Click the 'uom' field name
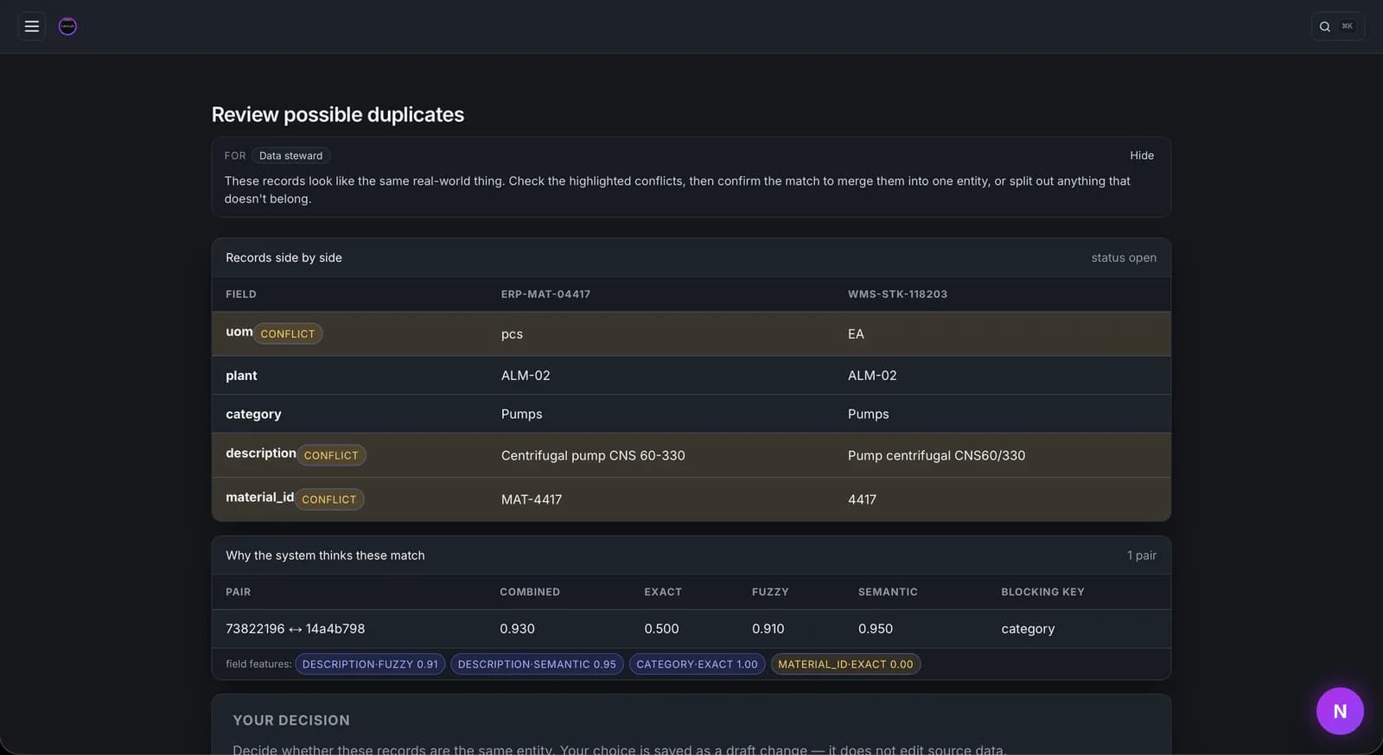 click(x=239, y=332)
